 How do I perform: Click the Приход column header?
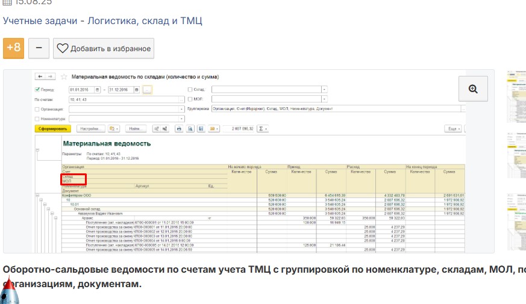pyautogui.click(x=294, y=167)
